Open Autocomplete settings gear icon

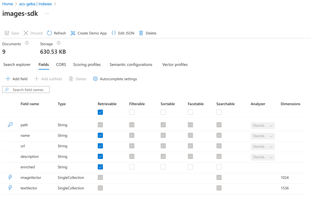coord(95,79)
